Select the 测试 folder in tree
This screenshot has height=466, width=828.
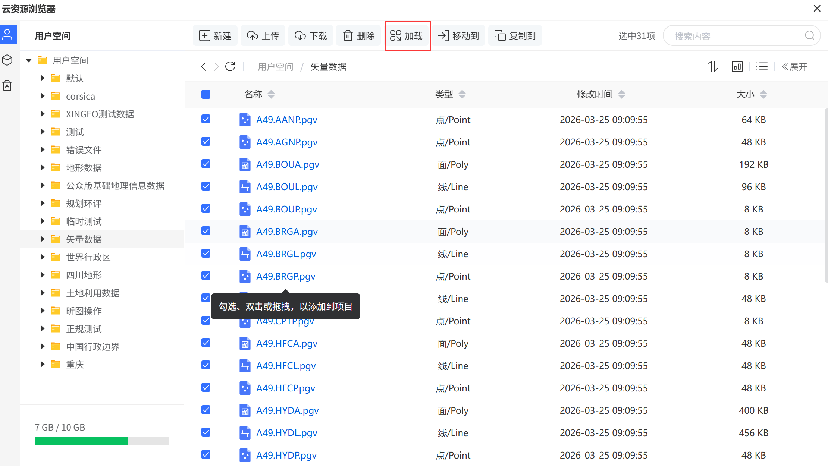pyautogui.click(x=75, y=132)
